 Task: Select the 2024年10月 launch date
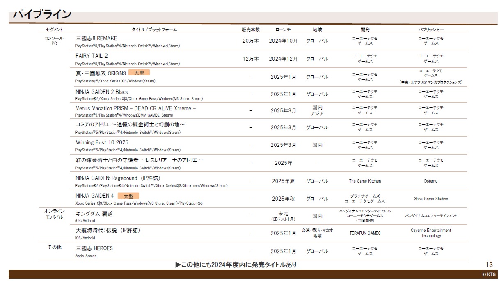[284, 41]
